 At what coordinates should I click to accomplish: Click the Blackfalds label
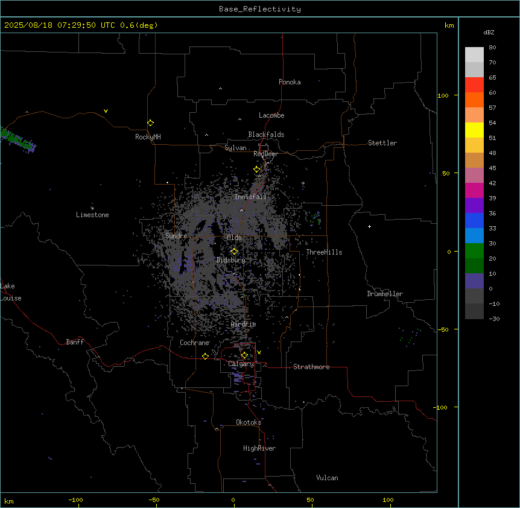pos(266,135)
